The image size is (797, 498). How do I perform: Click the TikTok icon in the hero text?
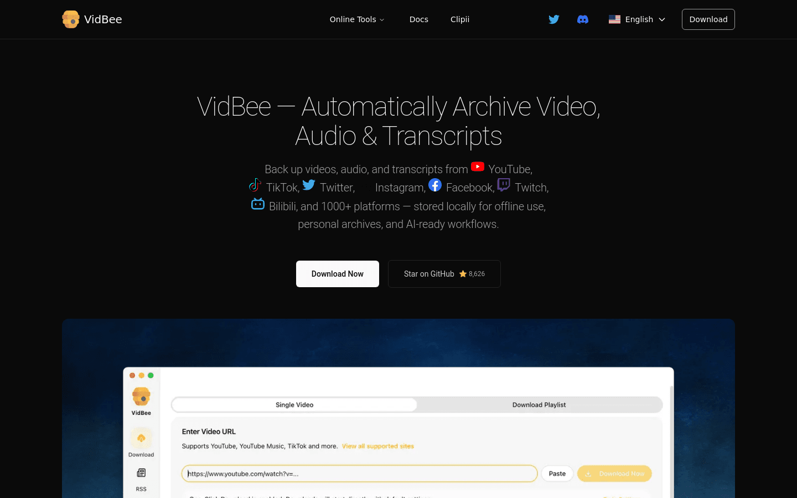[x=255, y=185]
